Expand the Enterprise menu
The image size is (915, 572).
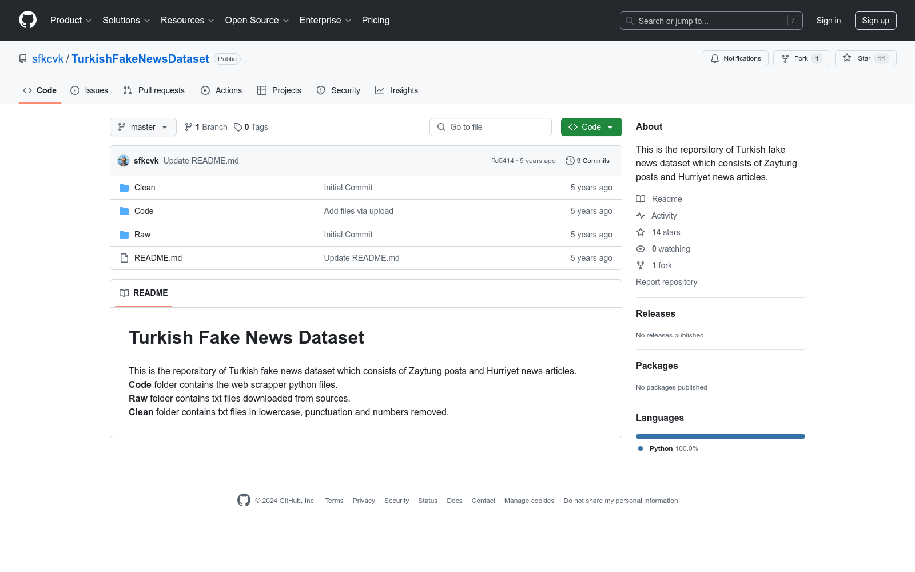[x=325, y=21]
